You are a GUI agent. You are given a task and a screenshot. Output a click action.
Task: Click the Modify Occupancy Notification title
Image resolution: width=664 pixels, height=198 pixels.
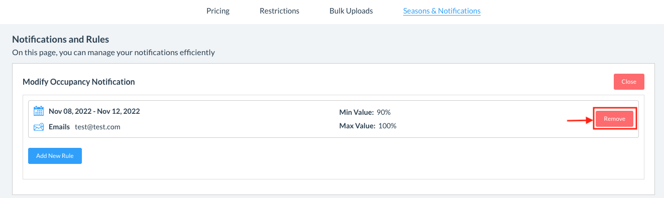(79, 82)
